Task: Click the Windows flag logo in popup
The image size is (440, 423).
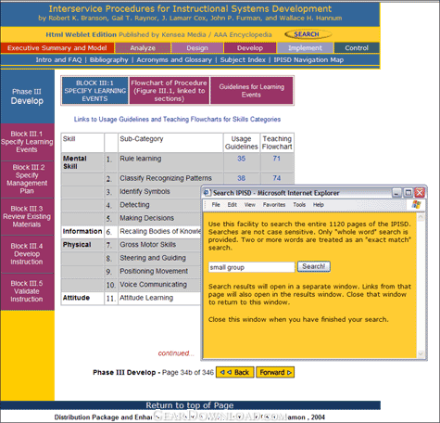Action: (416, 204)
